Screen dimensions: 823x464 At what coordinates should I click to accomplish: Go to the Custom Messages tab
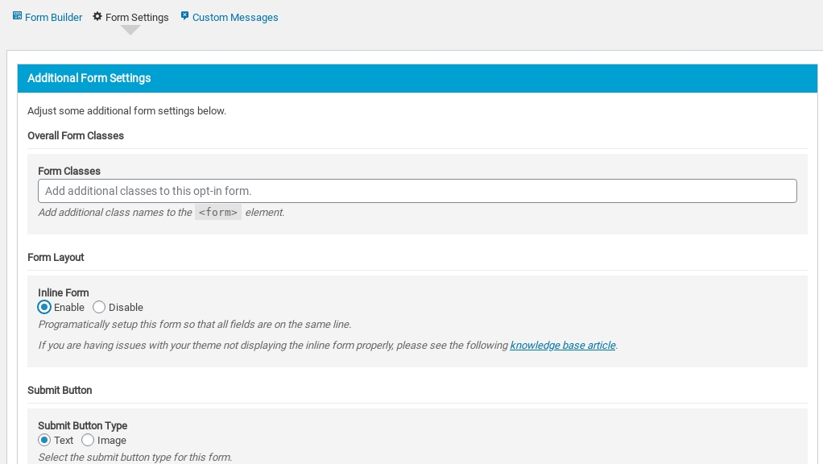click(x=235, y=17)
